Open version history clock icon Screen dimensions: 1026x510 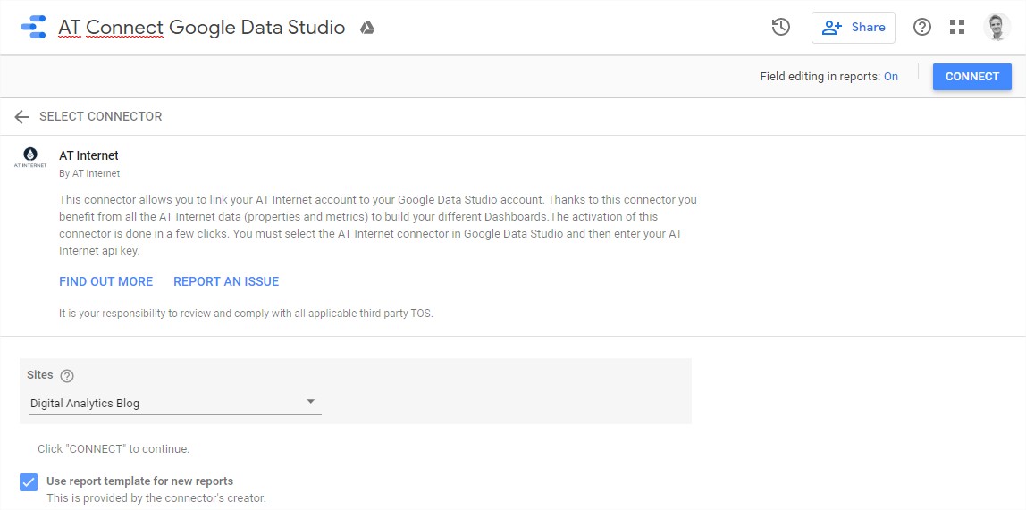click(x=781, y=28)
